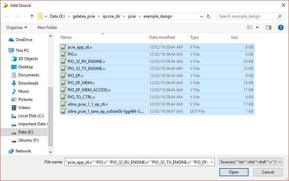
Task: Open the view options dropdown arrow
Action: [257, 28]
